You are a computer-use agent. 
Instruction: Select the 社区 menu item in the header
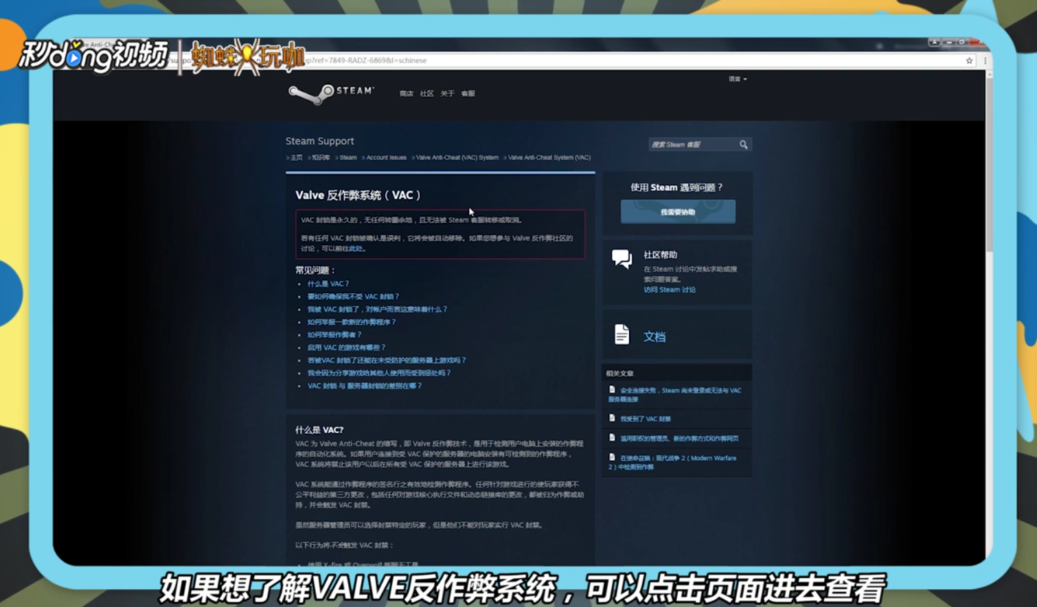pyautogui.click(x=426, y=93)
